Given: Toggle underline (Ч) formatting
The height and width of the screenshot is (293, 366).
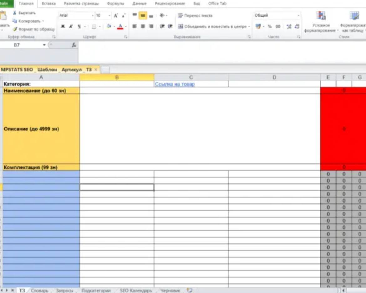Looking at the screenshot, I should click(79, 26).
